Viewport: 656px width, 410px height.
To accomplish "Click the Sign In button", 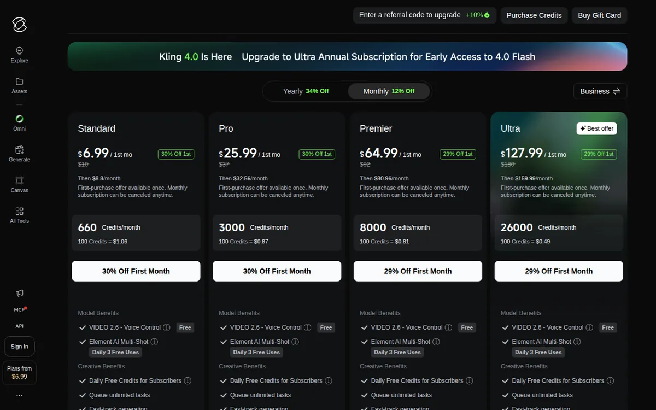I will [19, 347].
